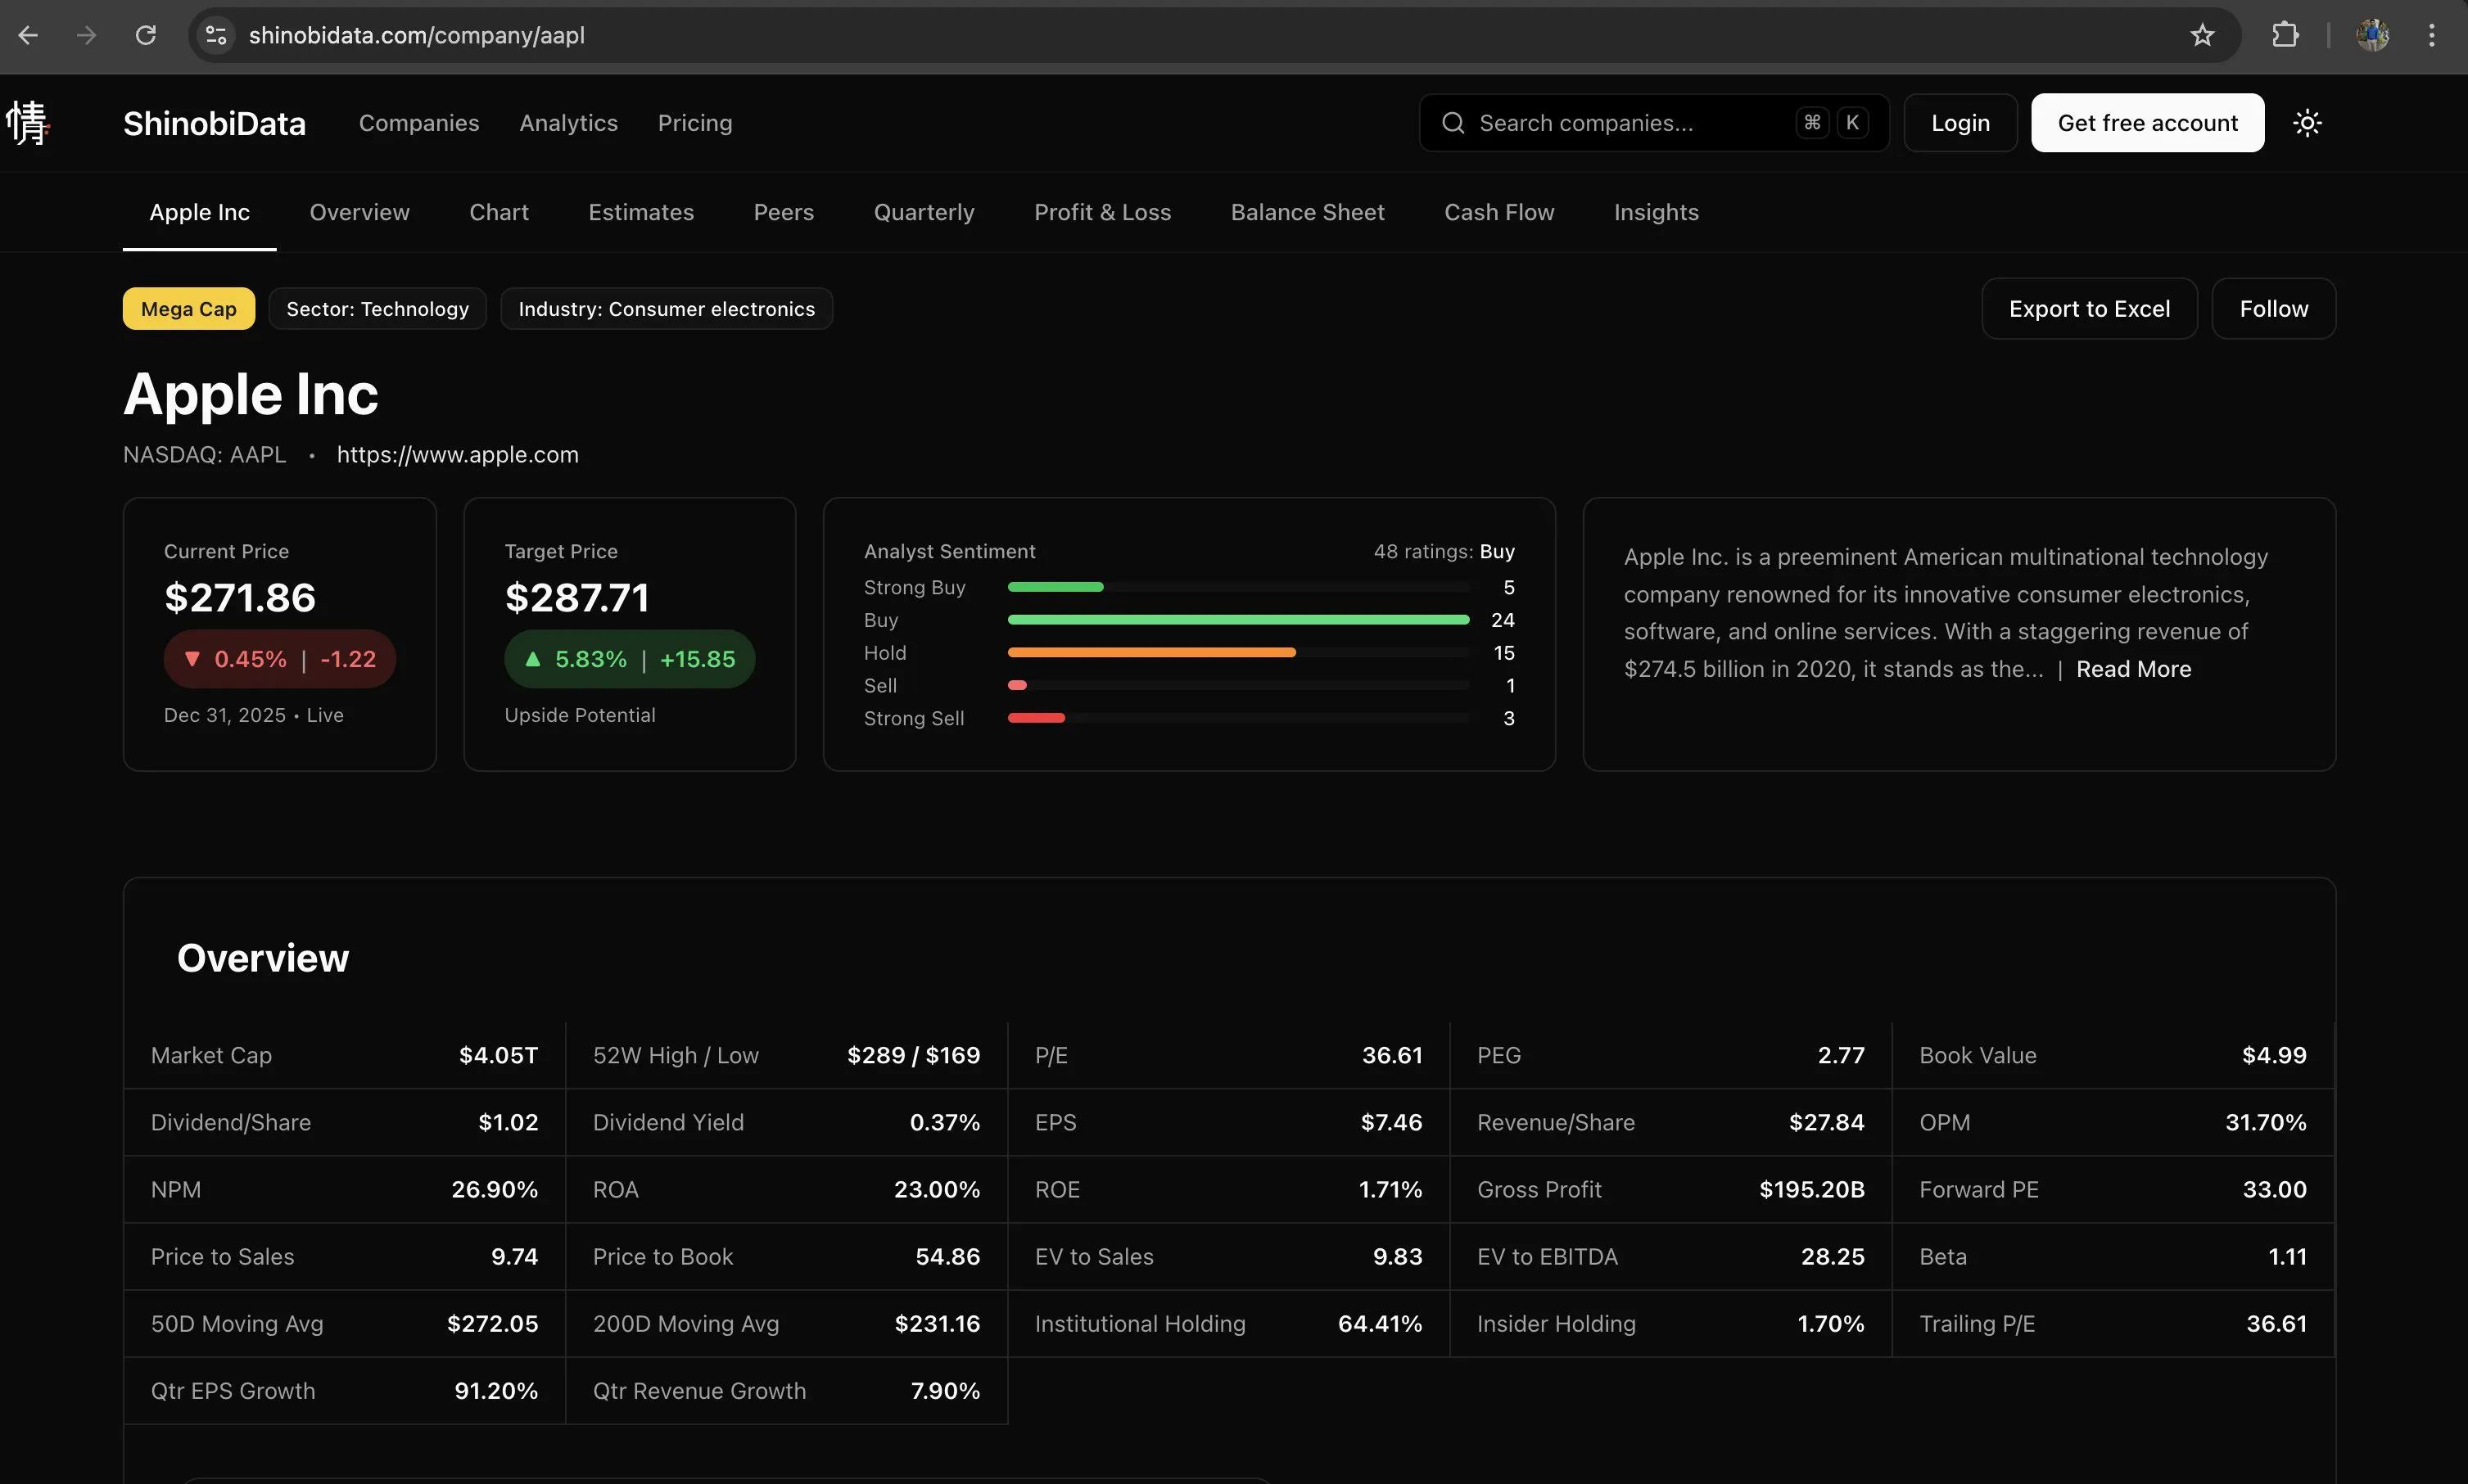Switch to the Balance Sheet tab
Viewport: 2468px width, 1484px height.
(x=1307, y=212)
